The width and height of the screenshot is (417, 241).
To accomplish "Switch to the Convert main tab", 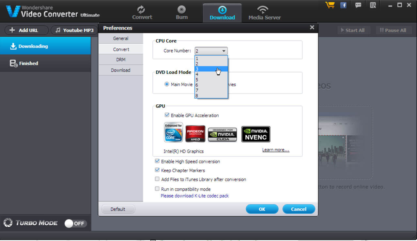I will tap(142, 13).
